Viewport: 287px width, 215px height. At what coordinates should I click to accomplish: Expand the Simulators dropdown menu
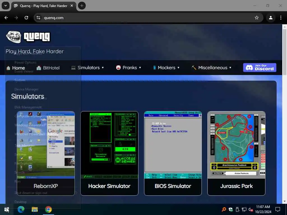pos(87,68)
